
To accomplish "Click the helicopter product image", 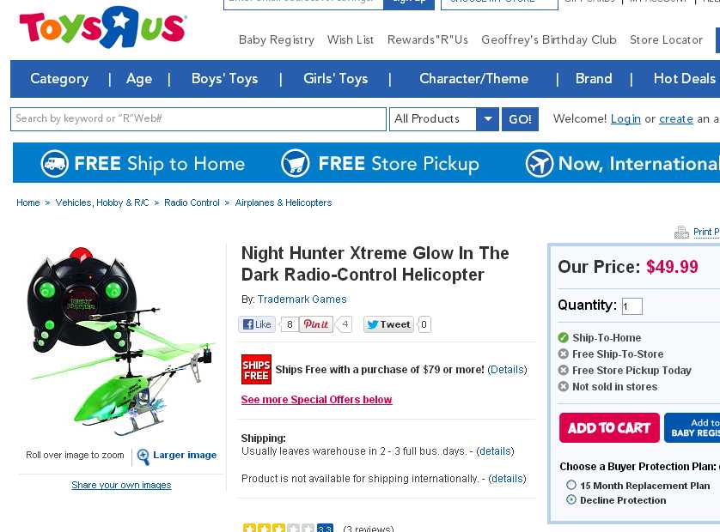I will pyautogui.click(x=121, y=342).
